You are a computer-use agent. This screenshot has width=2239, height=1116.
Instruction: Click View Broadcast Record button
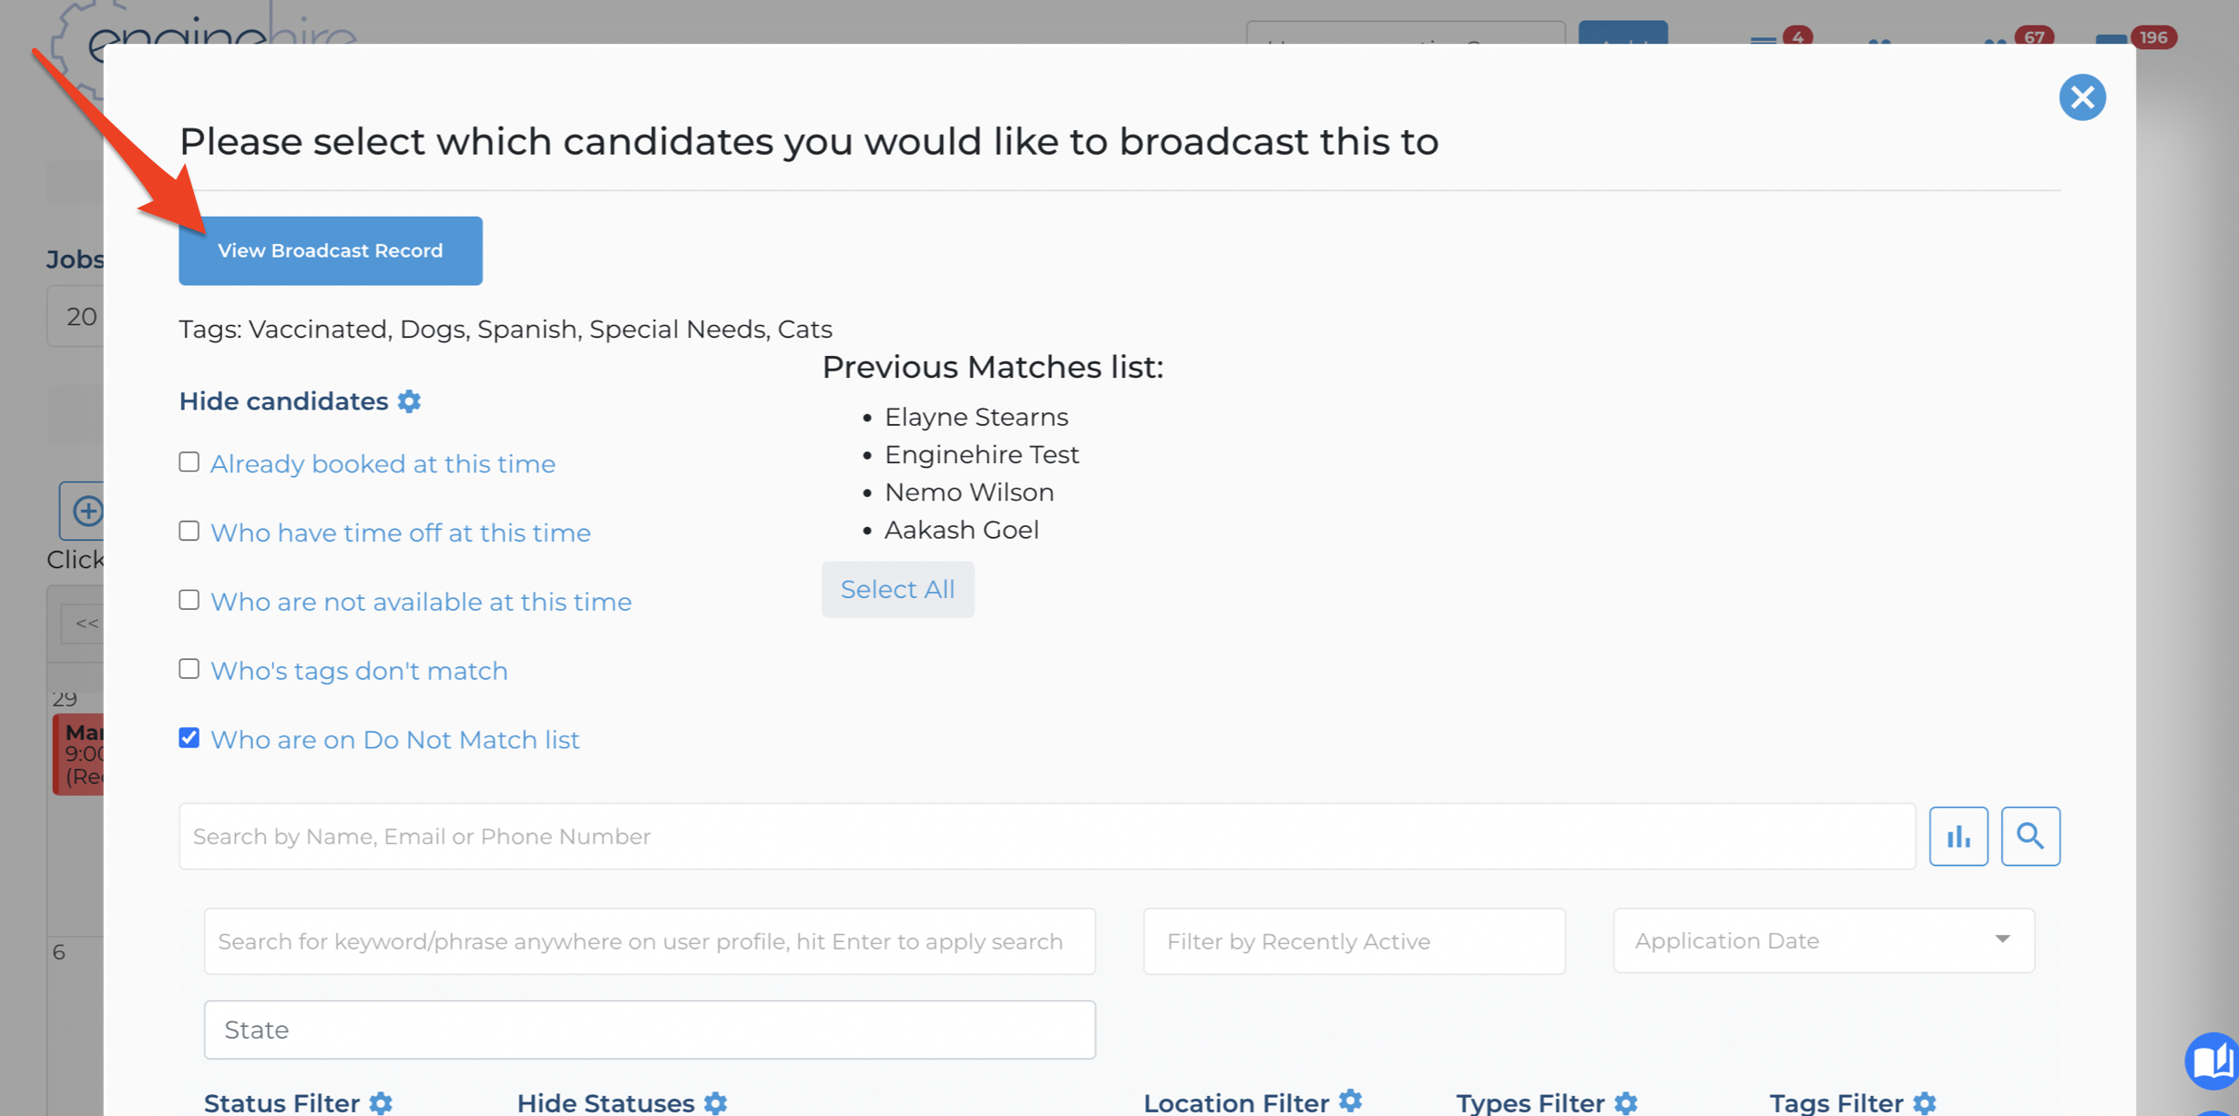click(330, 250)
